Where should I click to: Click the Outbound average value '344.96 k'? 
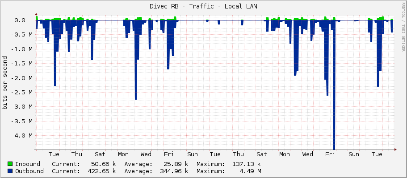[174, 171]
